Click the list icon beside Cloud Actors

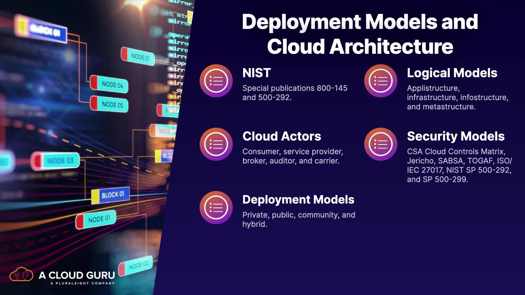point(216,144)
